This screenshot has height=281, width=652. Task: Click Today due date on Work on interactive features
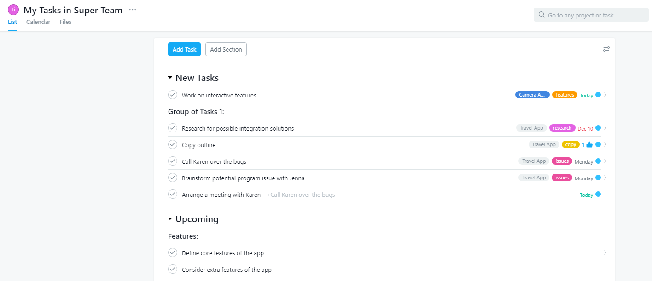tap(586, 96)
